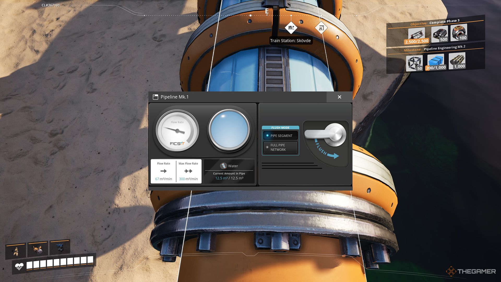Viewport: 501px width, 282px height.
Task: Click the Pipeline Mk.1 flow rate gauge icon
Action: (177, 131)
